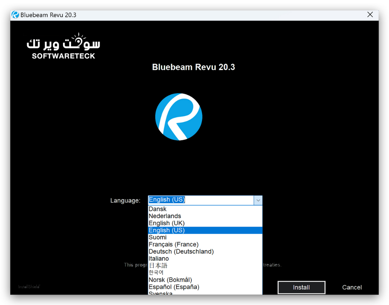Choose Español (España) from the list

click(x=174, y=287)
